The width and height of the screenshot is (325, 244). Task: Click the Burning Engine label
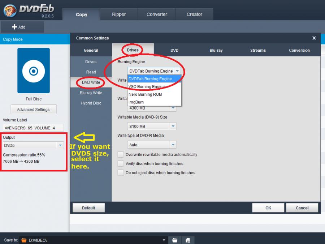point(131,61)
